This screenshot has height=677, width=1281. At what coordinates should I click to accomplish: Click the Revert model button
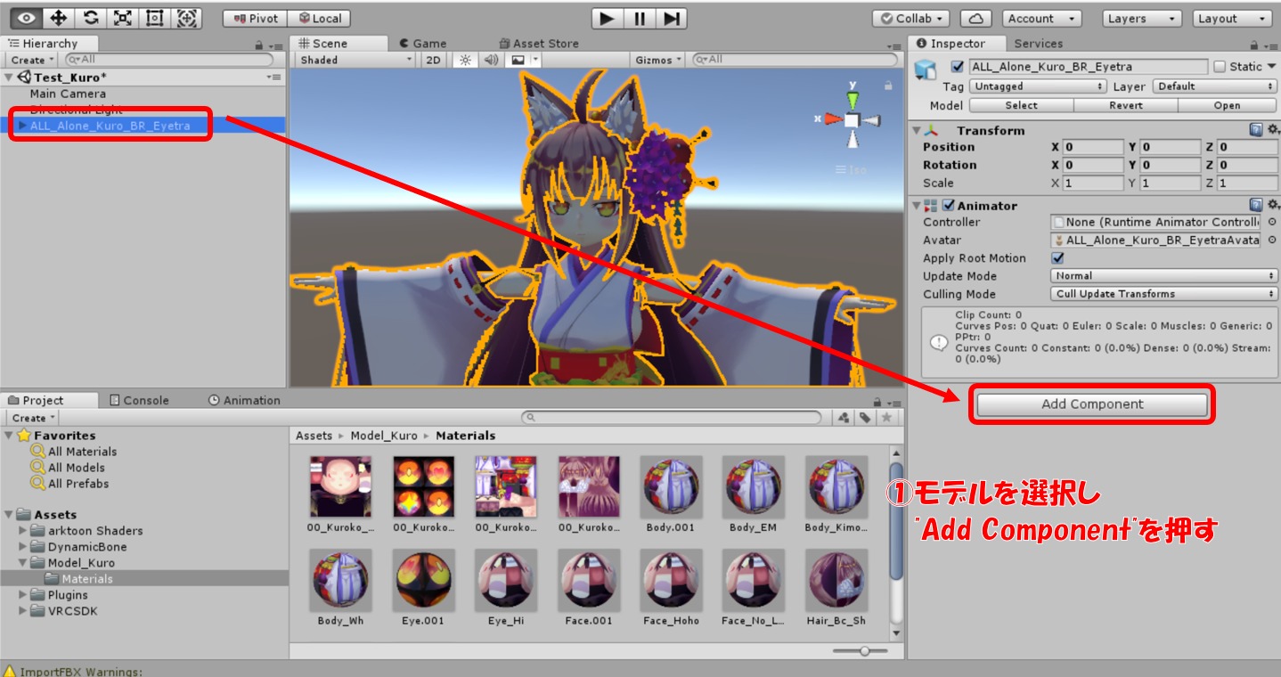click(x=1125, y=105)
